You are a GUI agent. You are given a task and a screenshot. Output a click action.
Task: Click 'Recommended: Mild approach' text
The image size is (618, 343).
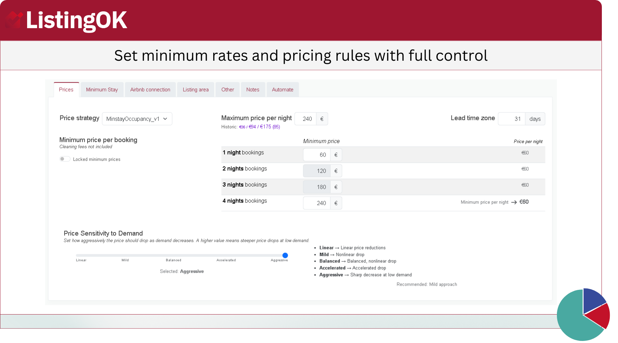tap(427, 284)
